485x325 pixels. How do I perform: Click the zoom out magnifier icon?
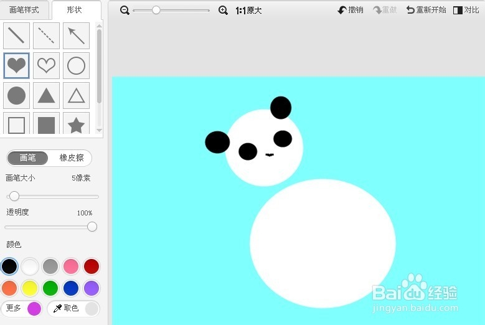[x=125, y=11]
